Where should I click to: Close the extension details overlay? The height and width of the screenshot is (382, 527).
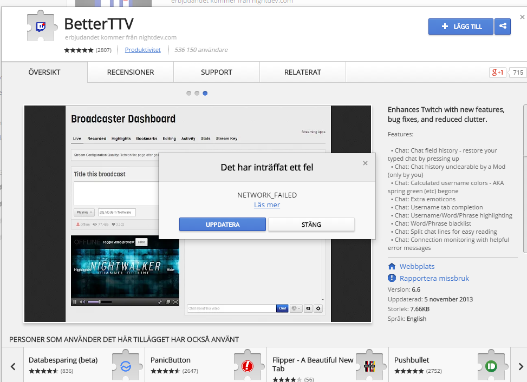point(522,17)
